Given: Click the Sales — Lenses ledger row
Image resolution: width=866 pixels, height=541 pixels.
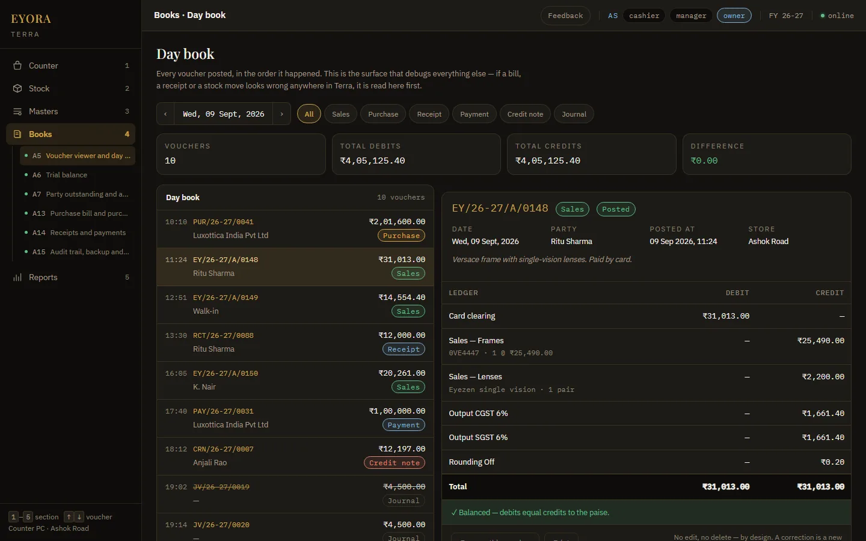Looking at the screenshot, I should [646, 383].
